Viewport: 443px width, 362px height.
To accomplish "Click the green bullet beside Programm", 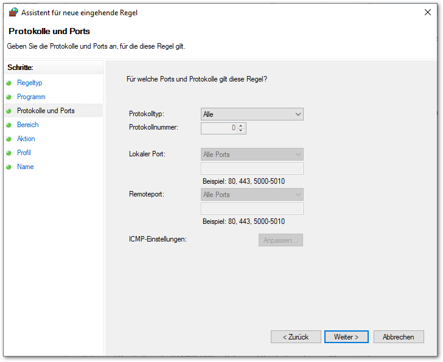I will [x=9, y=97].
